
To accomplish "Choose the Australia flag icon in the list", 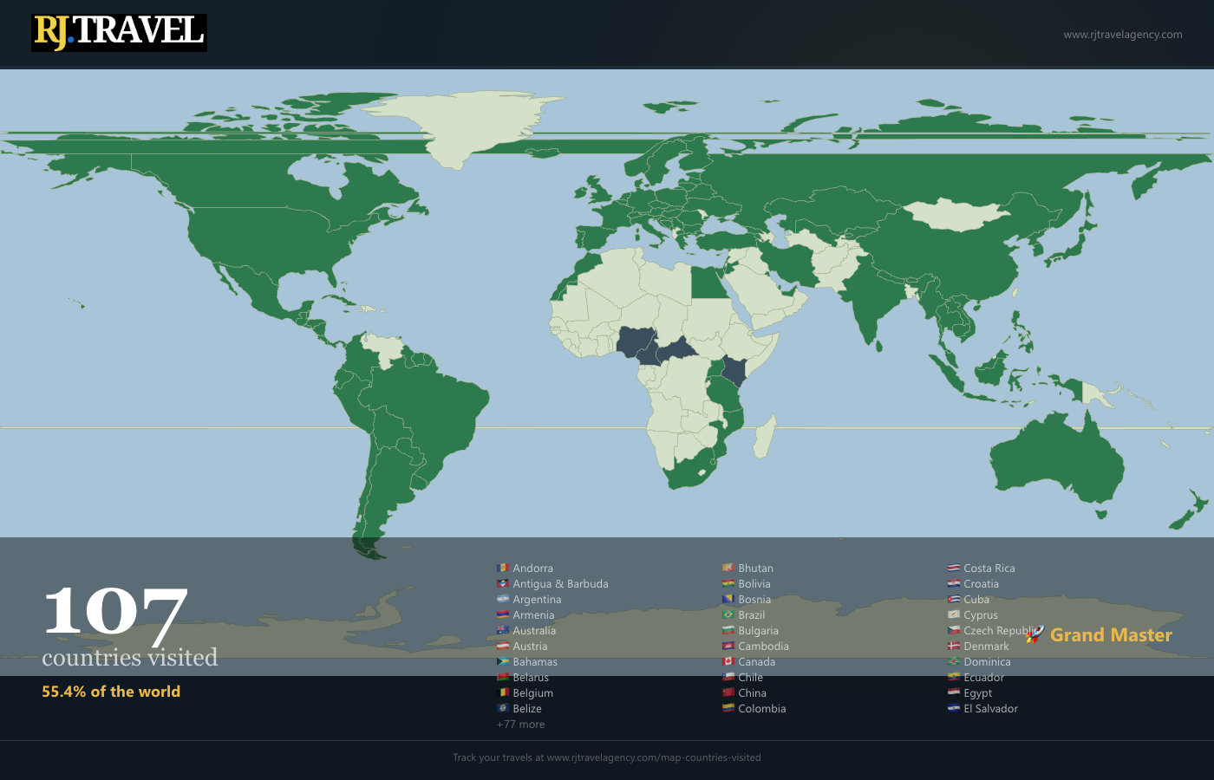I will point(502,631).
